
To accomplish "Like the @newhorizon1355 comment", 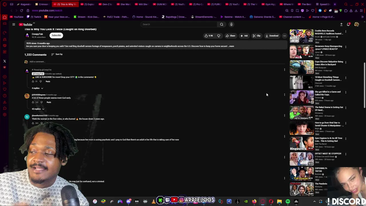I will click(x=33, y=123).
